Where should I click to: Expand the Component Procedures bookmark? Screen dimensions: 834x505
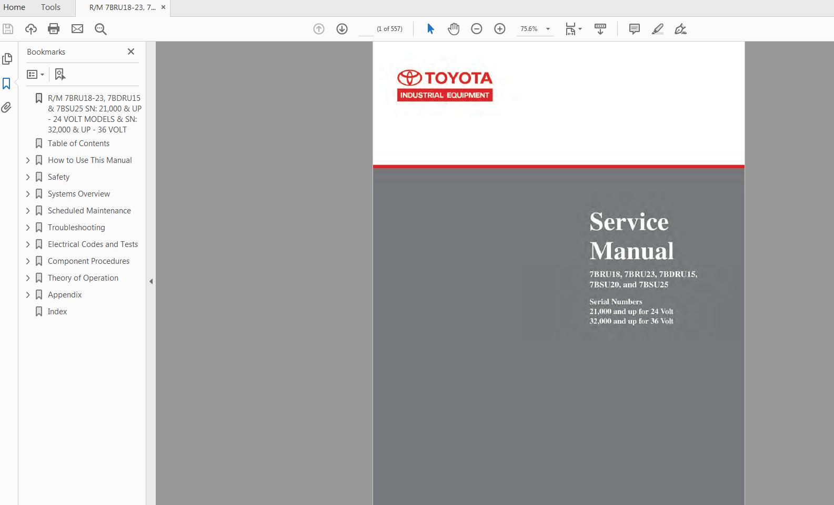tap(28, 261)
